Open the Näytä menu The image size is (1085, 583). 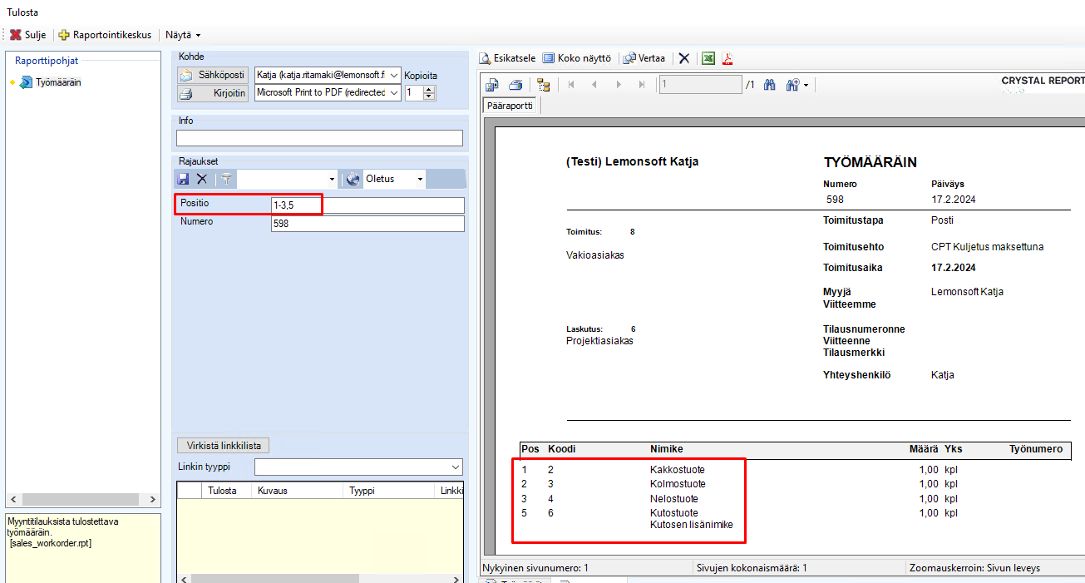182,35
